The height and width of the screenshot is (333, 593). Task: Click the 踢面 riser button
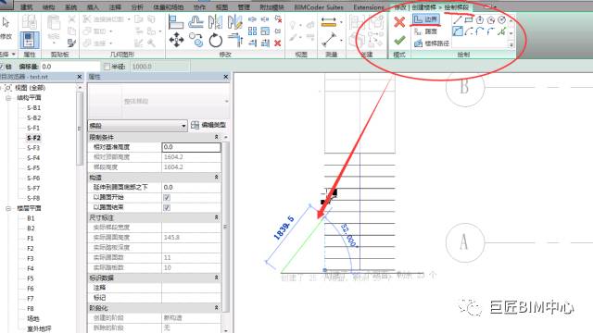[x=426, y=31]
